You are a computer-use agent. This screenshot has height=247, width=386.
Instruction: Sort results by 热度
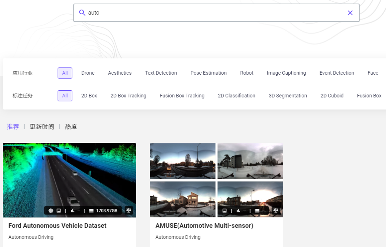pos(71,127)
